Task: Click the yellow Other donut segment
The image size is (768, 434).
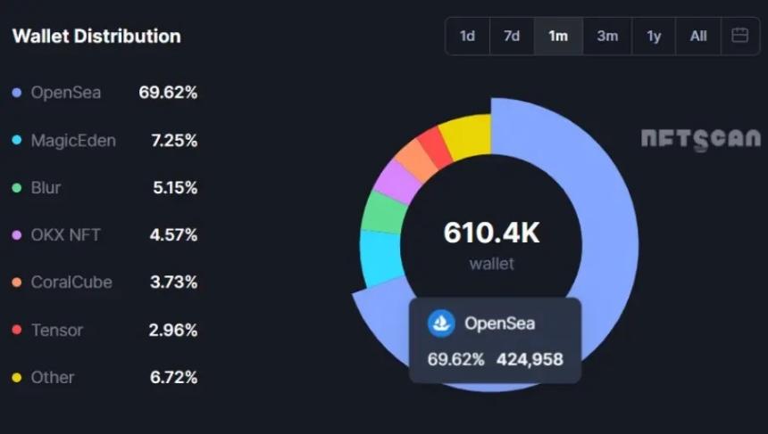Action: point(466,135)
